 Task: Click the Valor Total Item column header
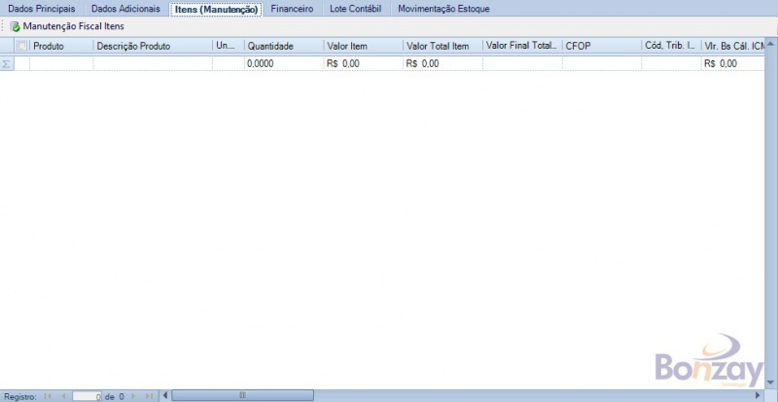click(x=441, y=46)
